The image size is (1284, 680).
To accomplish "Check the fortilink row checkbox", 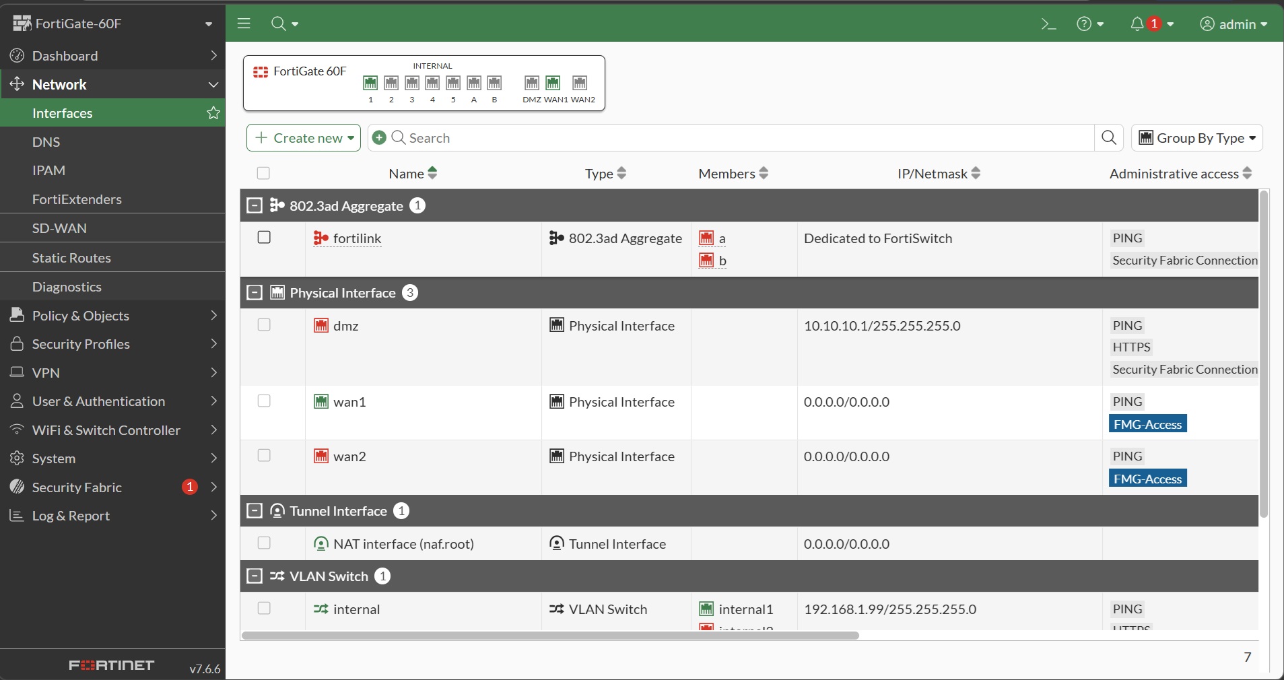I will [x=264, y=238].
